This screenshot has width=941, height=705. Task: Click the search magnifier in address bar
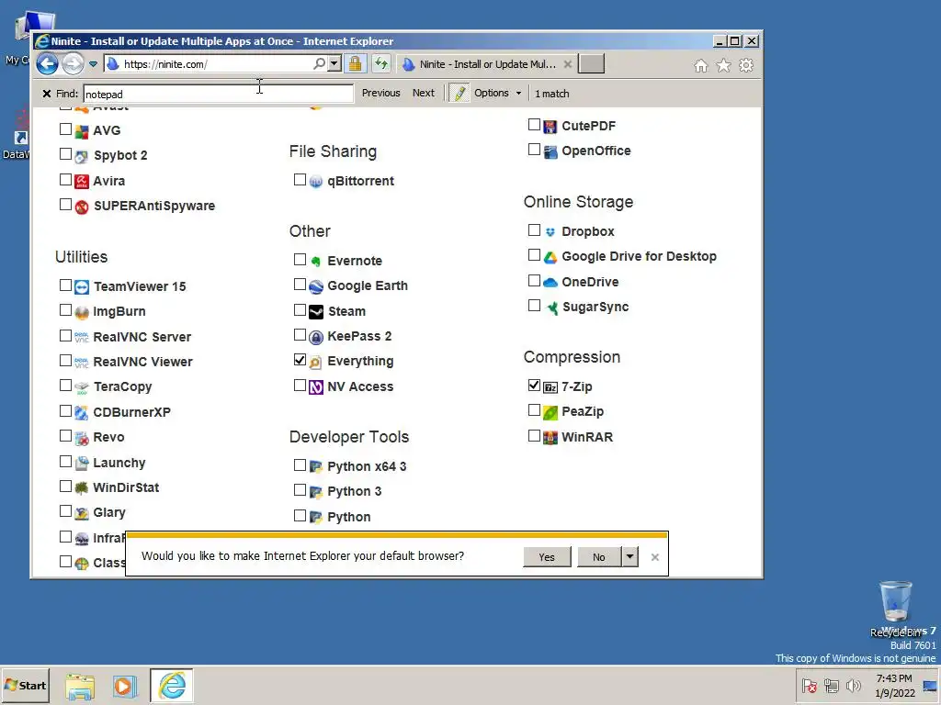[319, 63]
